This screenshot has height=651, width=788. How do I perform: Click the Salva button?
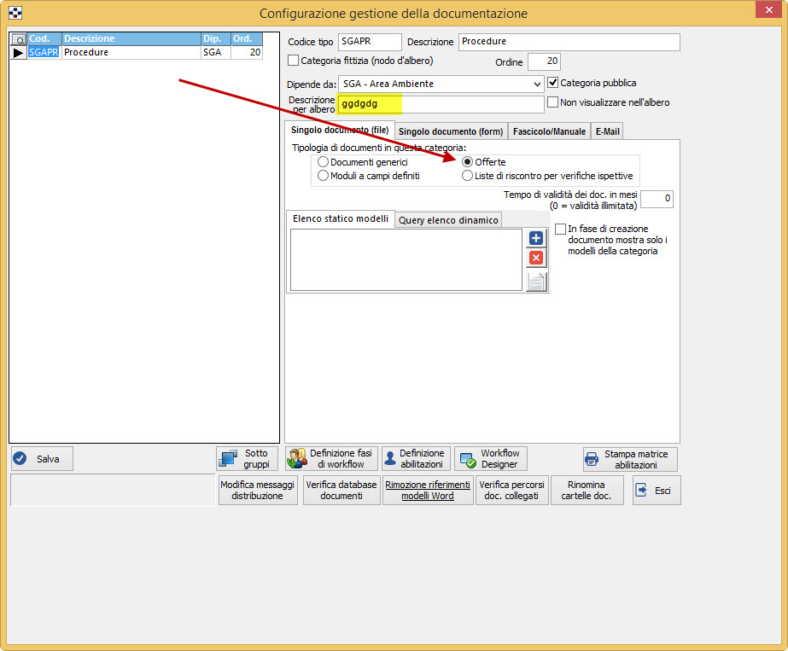coord(42,458)
